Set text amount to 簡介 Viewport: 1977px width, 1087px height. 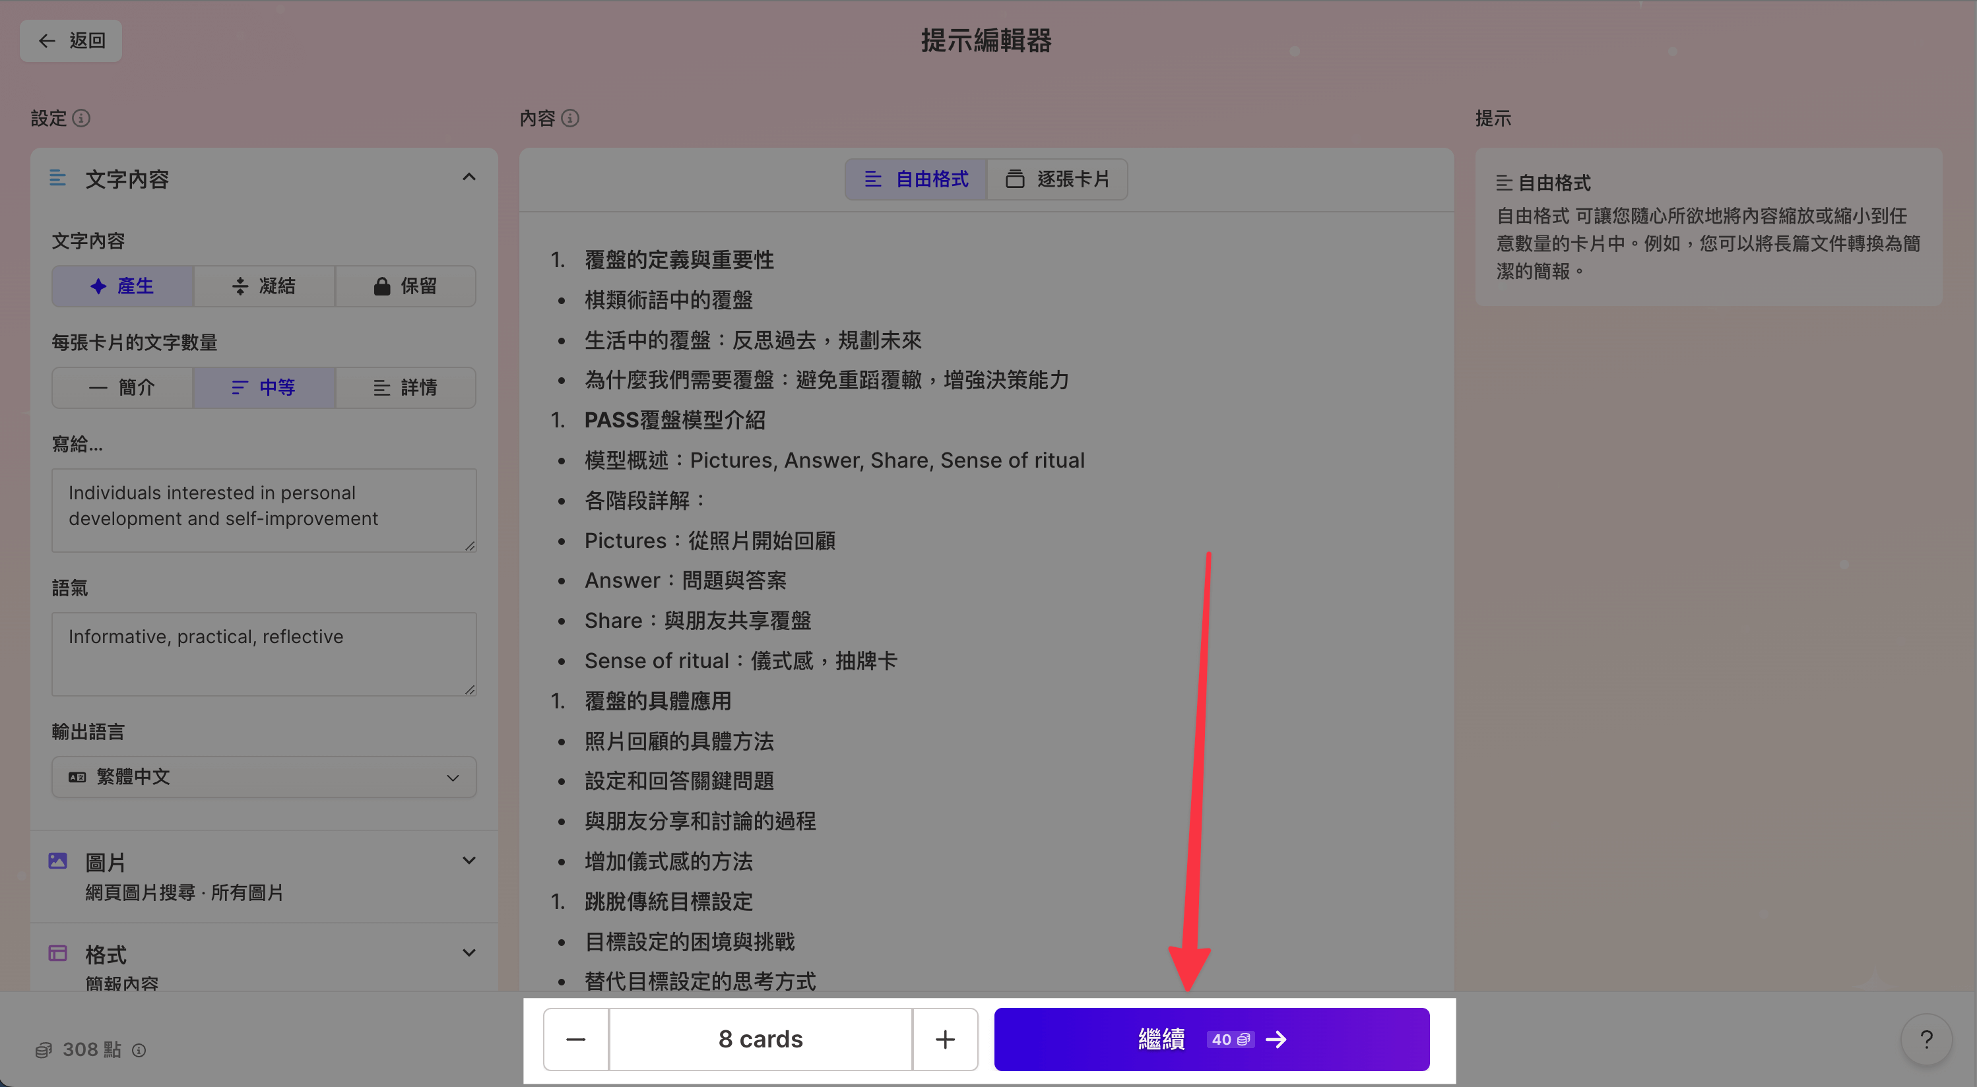coord(123,387)
